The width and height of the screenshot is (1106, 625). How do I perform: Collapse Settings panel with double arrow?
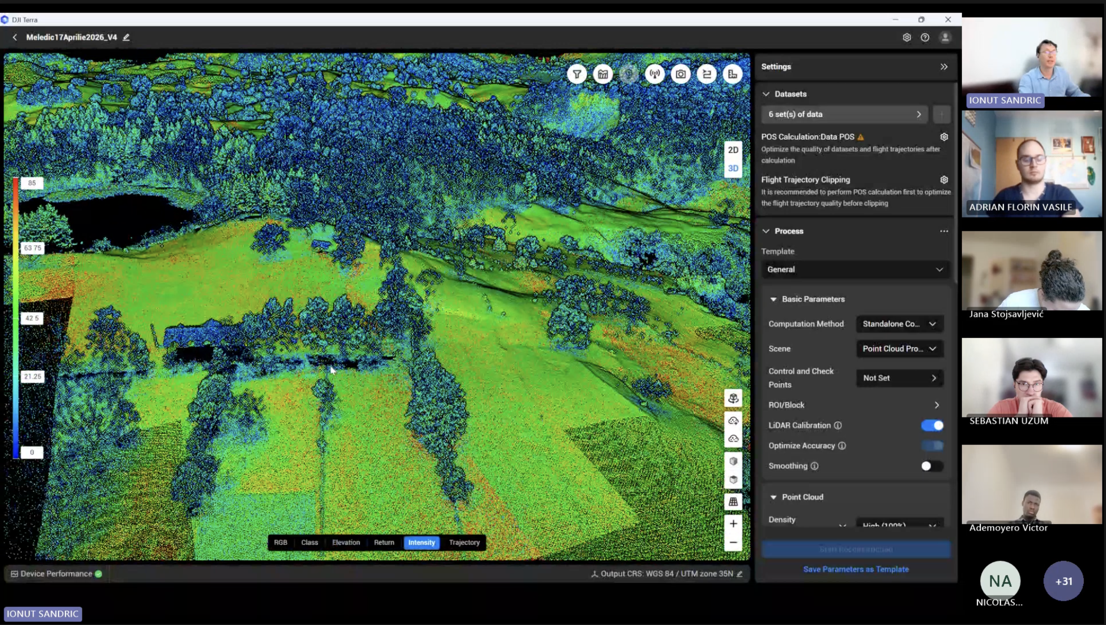(x=944, y=67)
